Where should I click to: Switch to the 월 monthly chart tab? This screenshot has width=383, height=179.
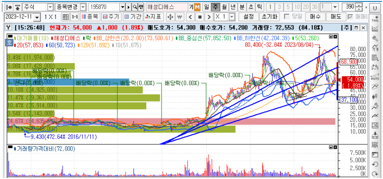[x=224, y=7]
